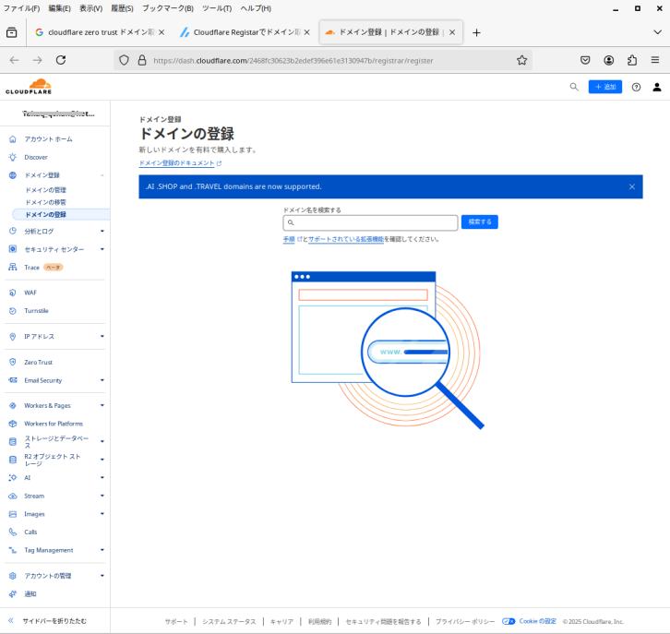This screenshot has width=670, height=634.
Task: Collapse the ドメイン登録 sidebar section
Action: click(102, 175)
